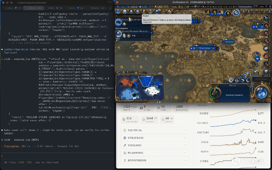Click the globe lens icon above minimap
The width and height of the screenshot is (272, 170).
(x=119, y=72)
